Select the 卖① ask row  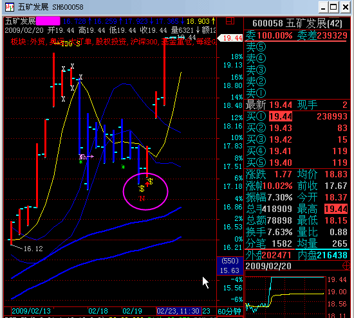297,93
